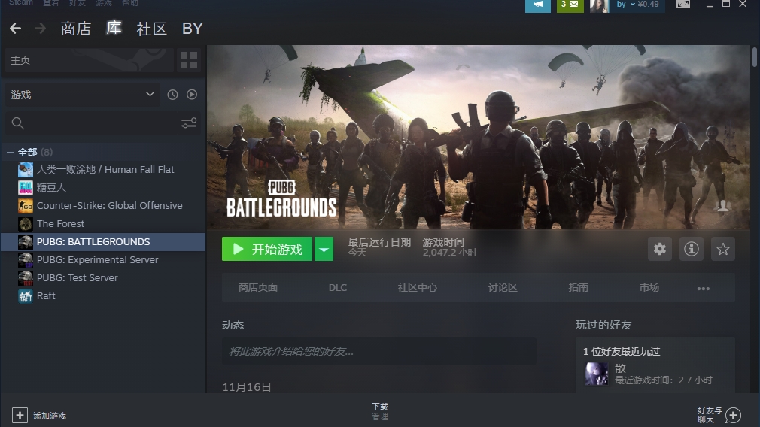Click 添加游戏 add game label
The height and width of the screenshot is (427, 760).
coord(50,416)
